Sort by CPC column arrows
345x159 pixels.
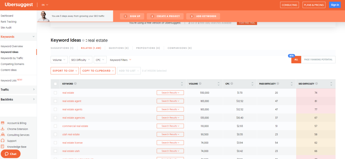252,84
